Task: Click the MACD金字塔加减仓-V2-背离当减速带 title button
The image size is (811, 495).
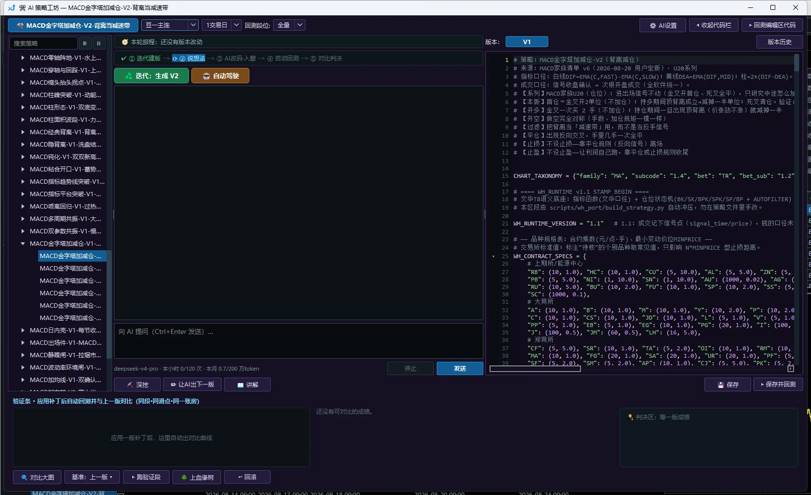Action: [x=73, y=25]
